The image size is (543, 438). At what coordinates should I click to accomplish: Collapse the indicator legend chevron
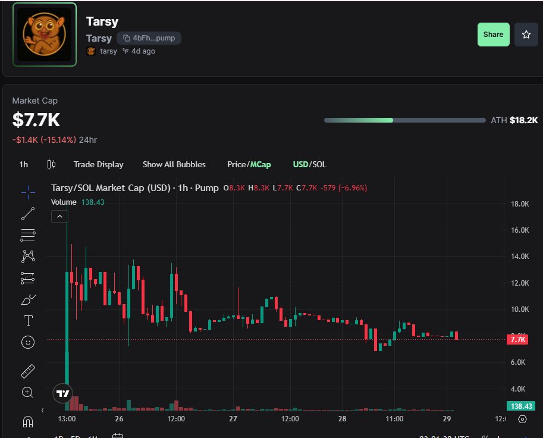[59, 217]
